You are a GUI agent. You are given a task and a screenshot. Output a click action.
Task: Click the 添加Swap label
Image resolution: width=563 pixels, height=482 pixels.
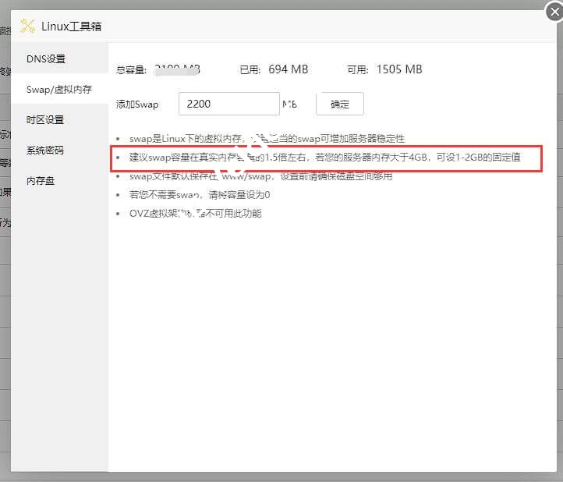pos(136,104)
